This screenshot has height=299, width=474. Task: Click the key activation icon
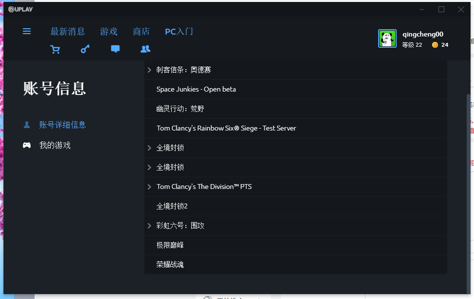pos(85,49)
